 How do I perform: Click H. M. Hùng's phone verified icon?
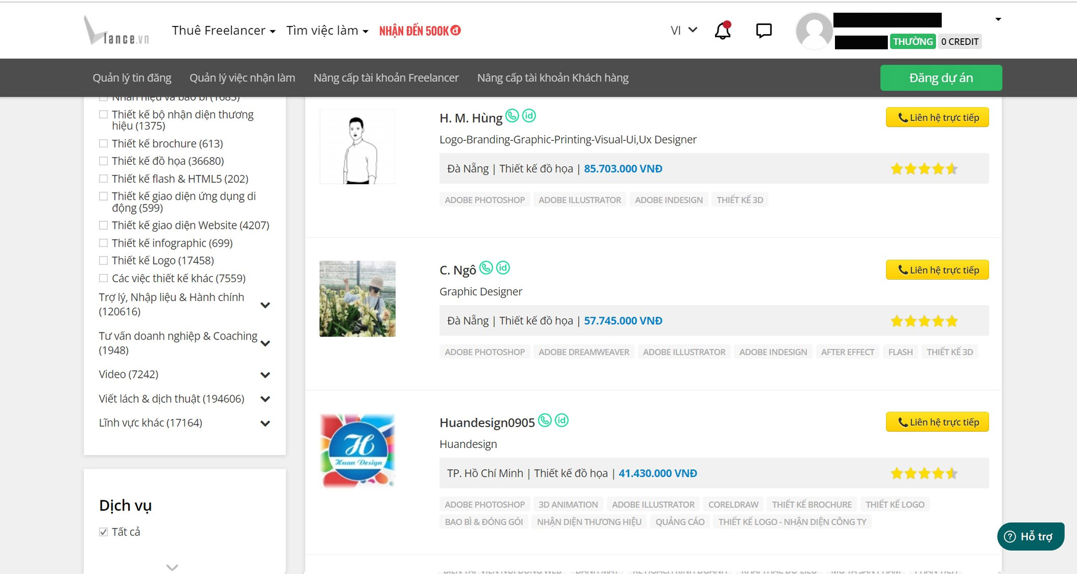pos(512,116)
